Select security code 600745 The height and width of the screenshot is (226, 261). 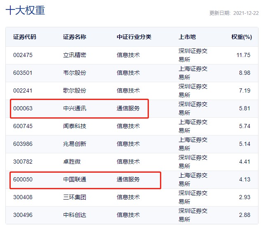tap(23, 126)
